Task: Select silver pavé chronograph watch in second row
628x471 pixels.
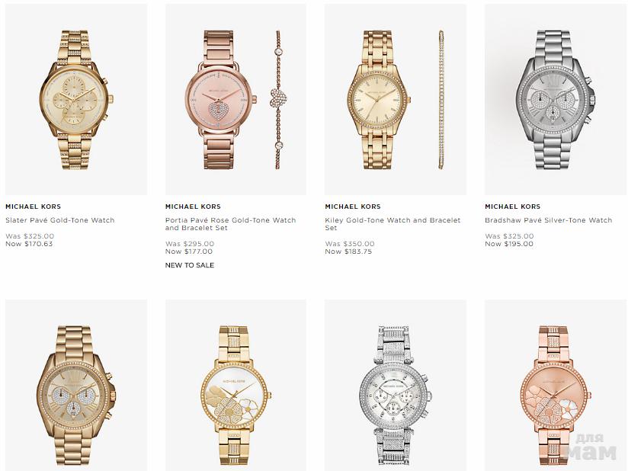Action: (x=396, y=386)
